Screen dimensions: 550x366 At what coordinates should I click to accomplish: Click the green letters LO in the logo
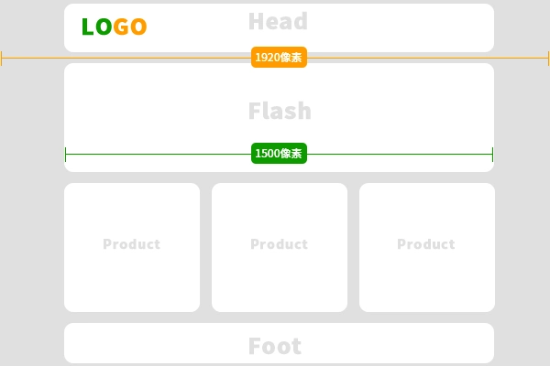96,27
